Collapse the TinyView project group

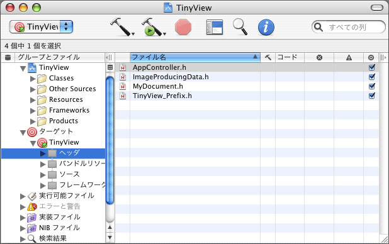pos(23,69)
